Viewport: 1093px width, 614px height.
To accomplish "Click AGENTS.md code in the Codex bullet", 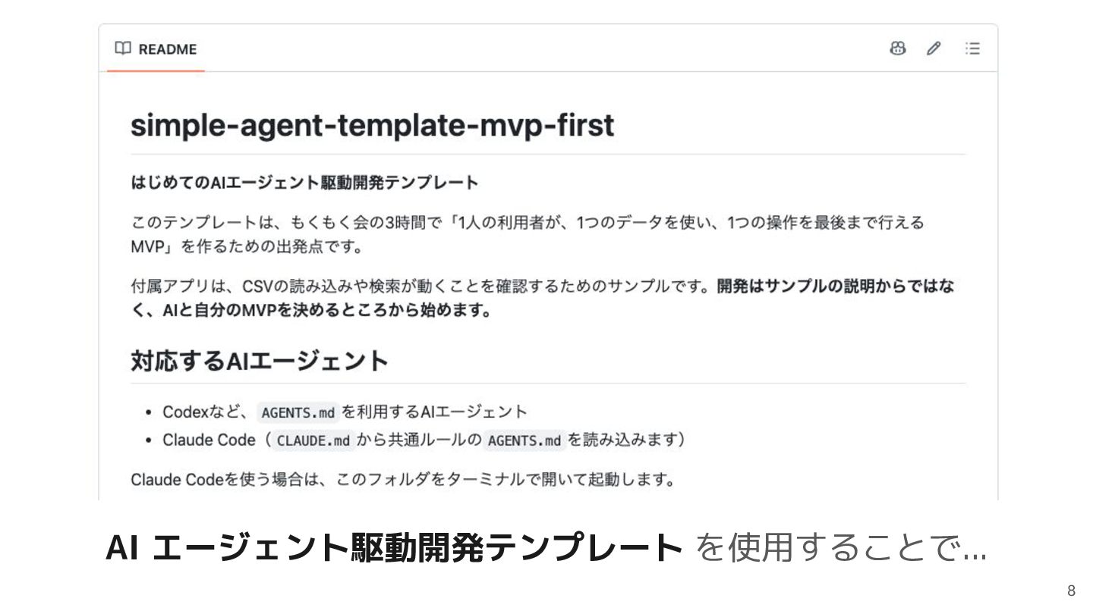I will (x=298, y=413).
